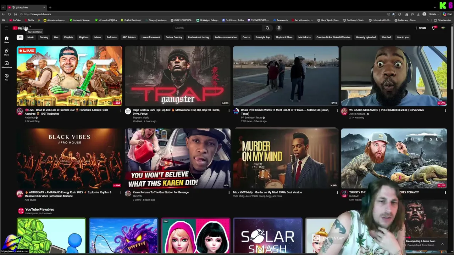The width and height of the screenshot is (454, 255).
Task: Open Subscriptions from the left sidebar
Action: (6, 64)
